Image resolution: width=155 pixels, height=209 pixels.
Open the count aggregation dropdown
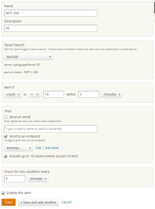coord(13,94)
